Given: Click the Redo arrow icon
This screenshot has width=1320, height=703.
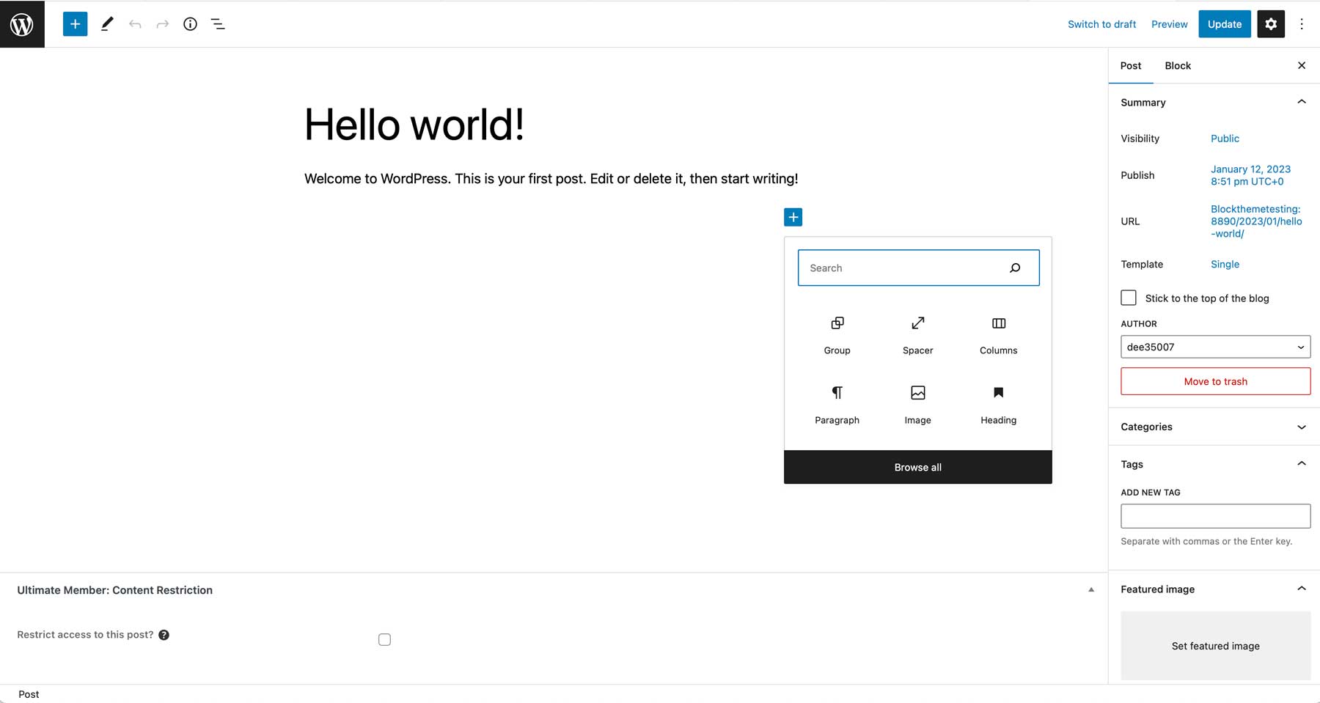Looking at the screenshot, I should (162, 23).
